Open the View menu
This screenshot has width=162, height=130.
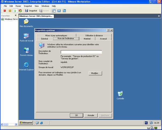point(36,6)
